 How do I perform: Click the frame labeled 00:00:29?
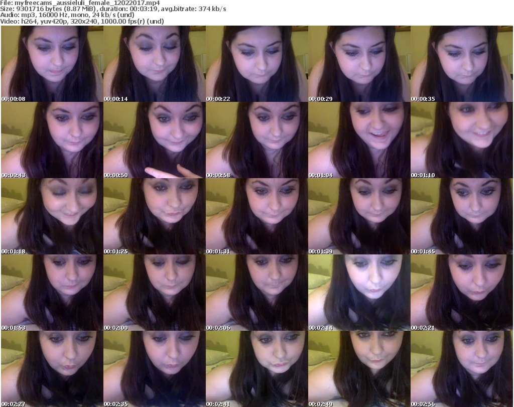point(359,64)
